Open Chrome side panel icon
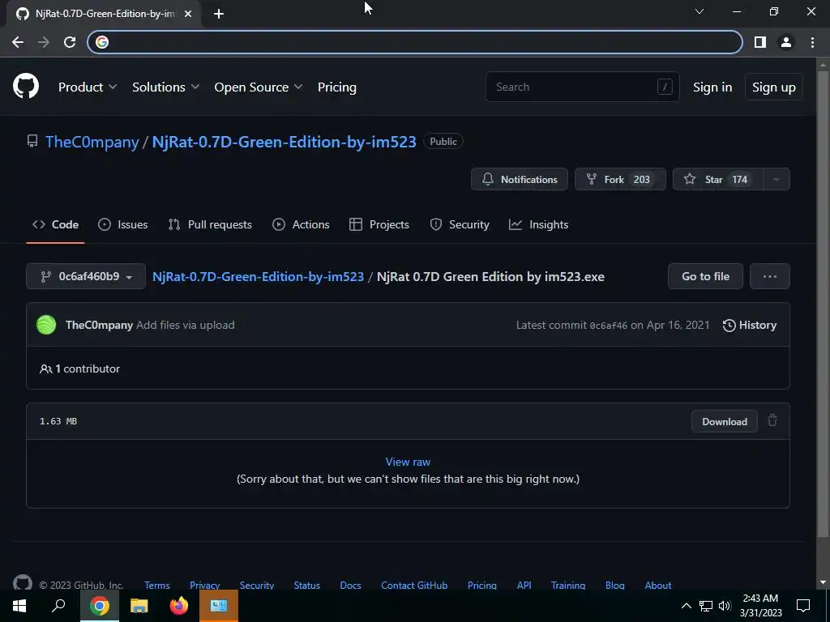 [760, 42]
